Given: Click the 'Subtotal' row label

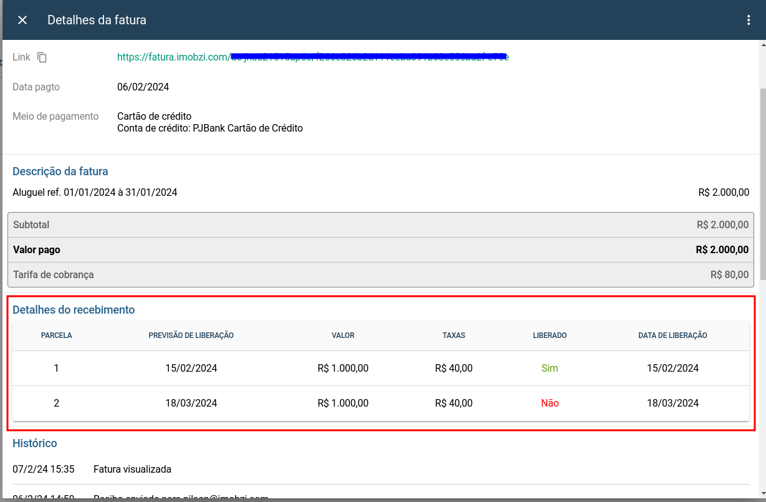Looking at the screenshot, I should point(31,224).
